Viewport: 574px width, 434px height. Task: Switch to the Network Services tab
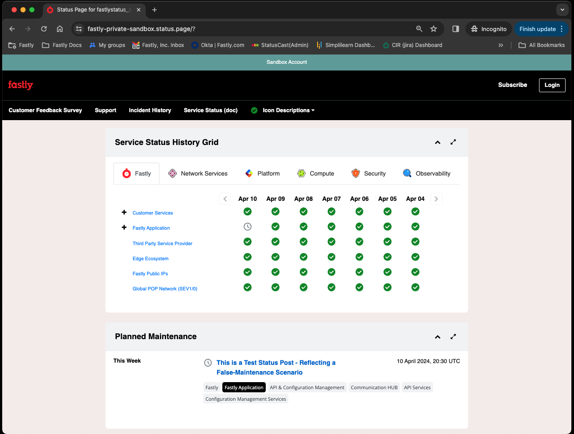point(198,174)
